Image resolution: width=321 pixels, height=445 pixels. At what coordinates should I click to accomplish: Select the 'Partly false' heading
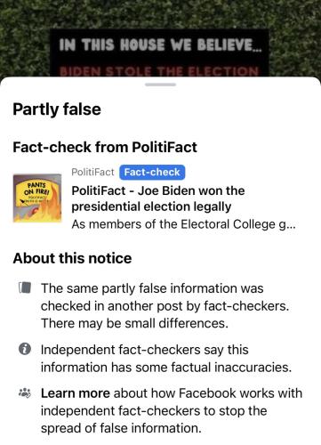57,109
